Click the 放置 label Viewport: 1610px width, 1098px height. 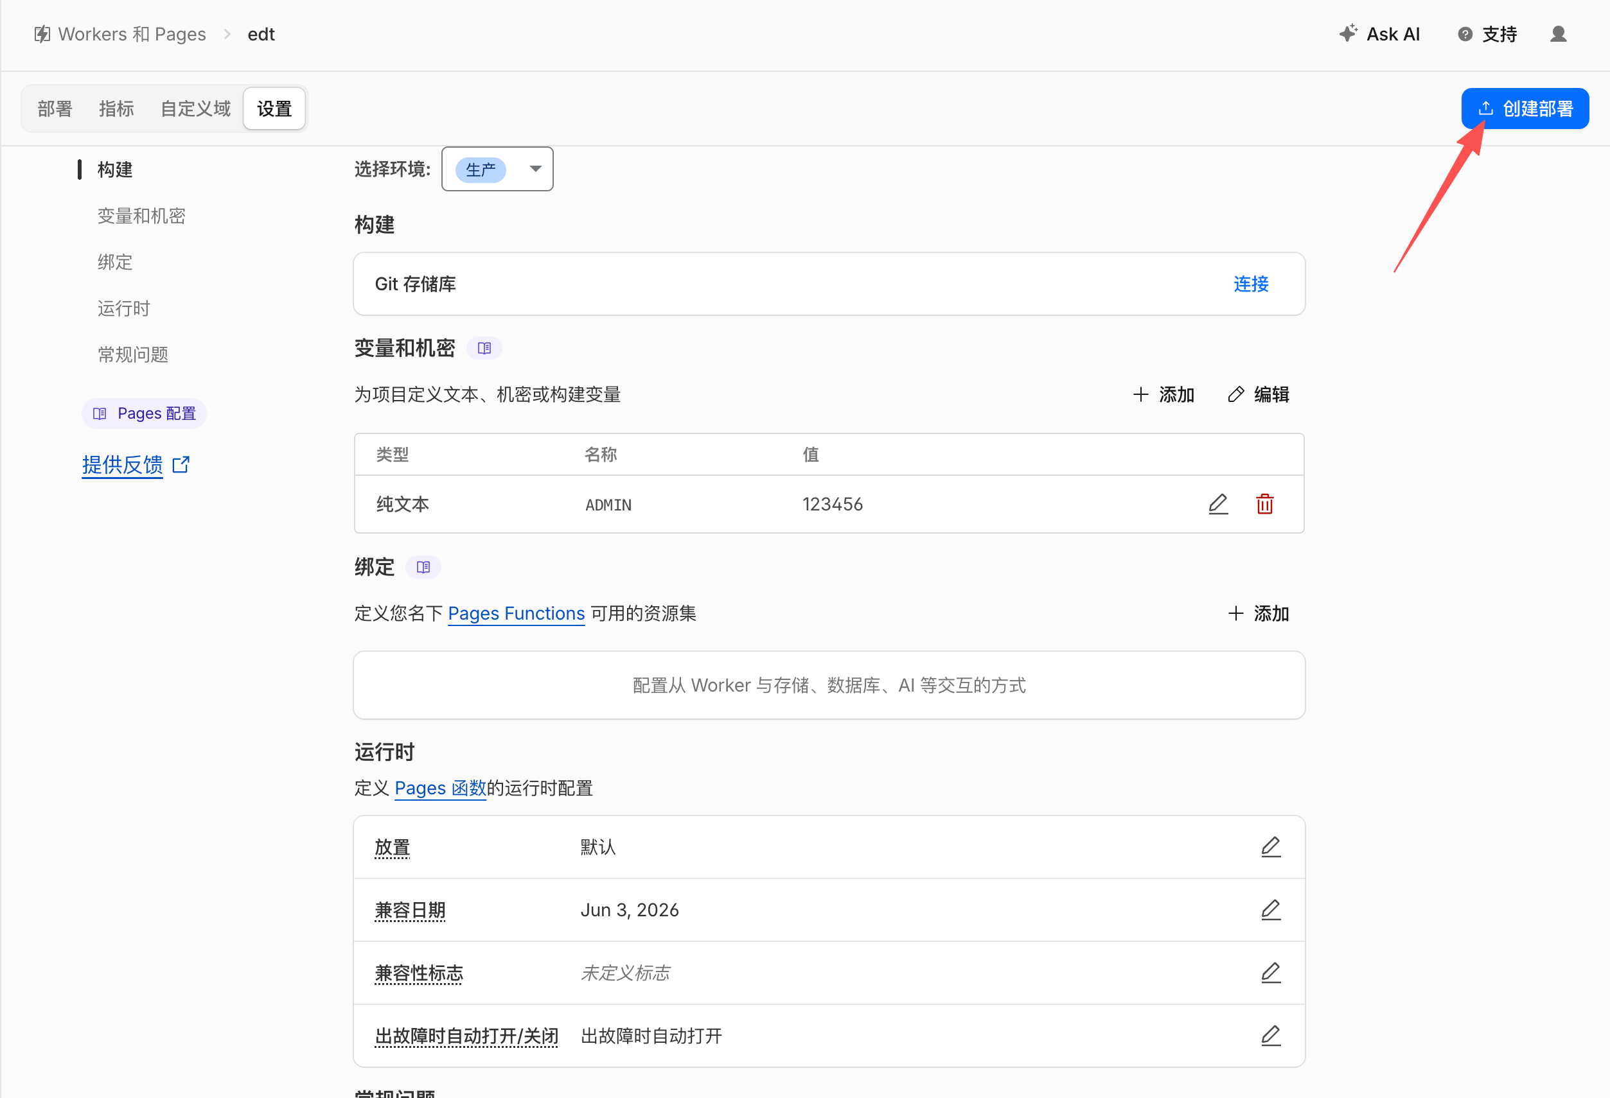[392, 848]
